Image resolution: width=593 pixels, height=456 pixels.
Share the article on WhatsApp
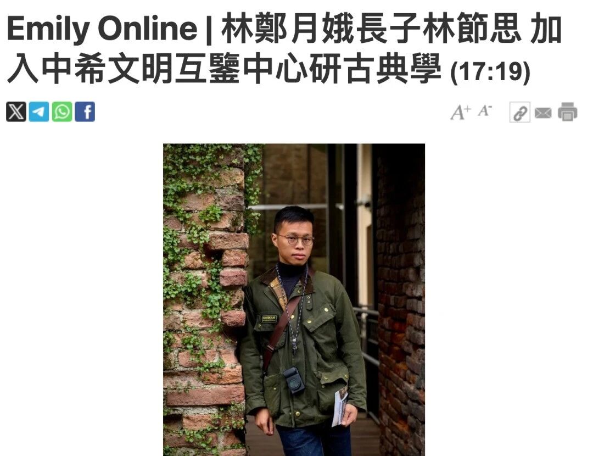tap(62, 112)
